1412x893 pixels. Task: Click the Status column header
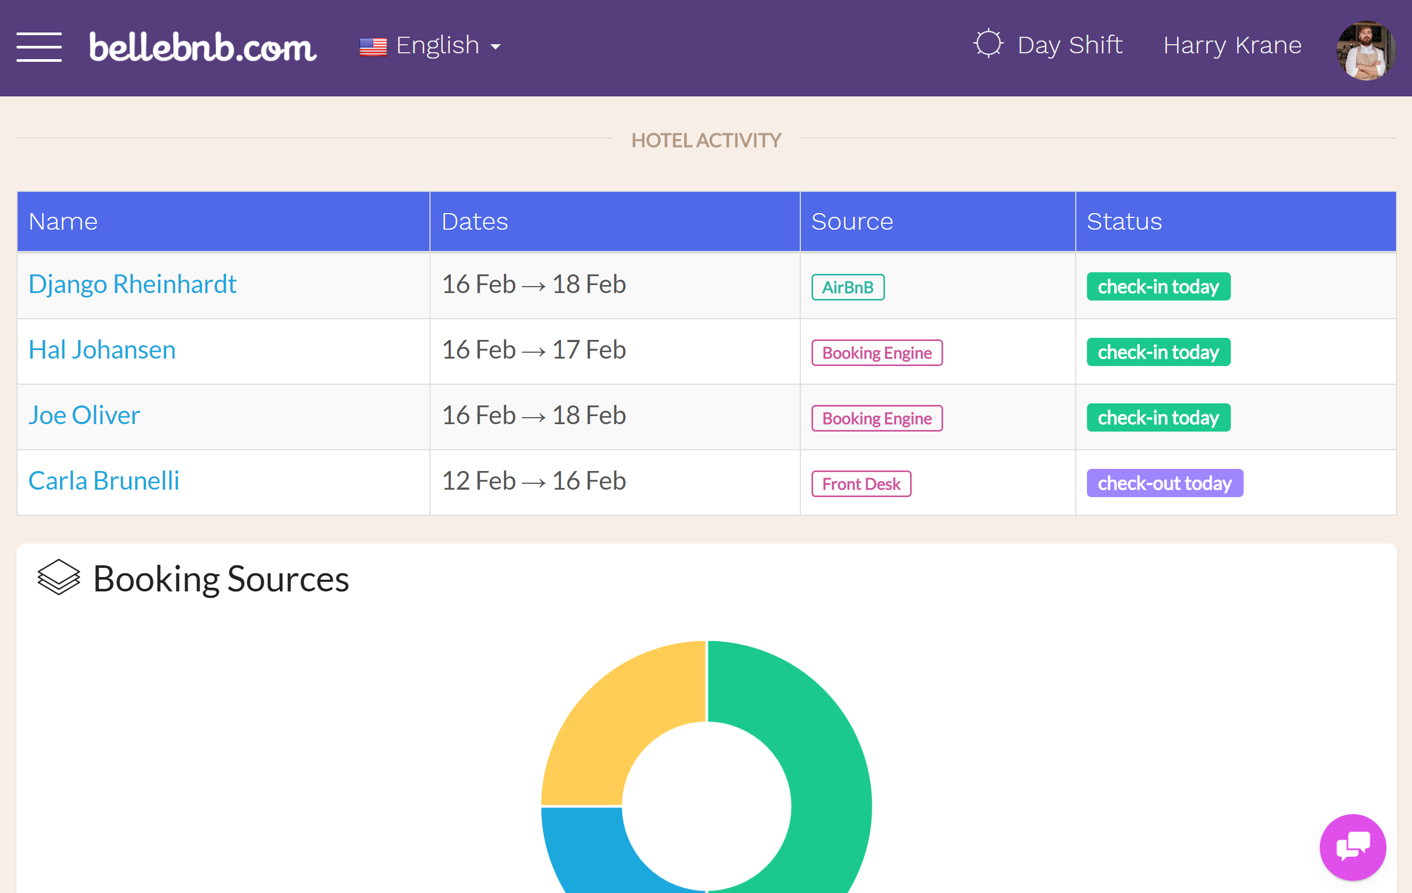(x=1236, y=222)
